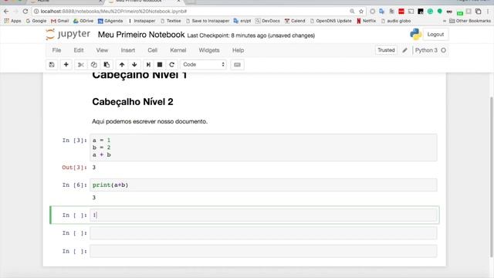
Task: Open the Help menu
Action: point(239,50)
